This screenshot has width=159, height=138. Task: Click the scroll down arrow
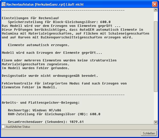156,122
